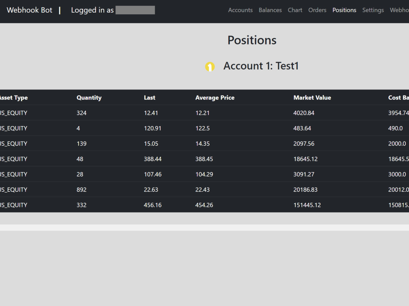The height and width of the screenshot is (306, 409).
Task: Click the Quantity column header
Action: 89,98
